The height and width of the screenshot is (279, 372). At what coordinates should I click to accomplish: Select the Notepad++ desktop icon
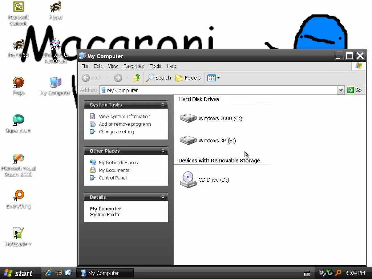coord(19,237)
